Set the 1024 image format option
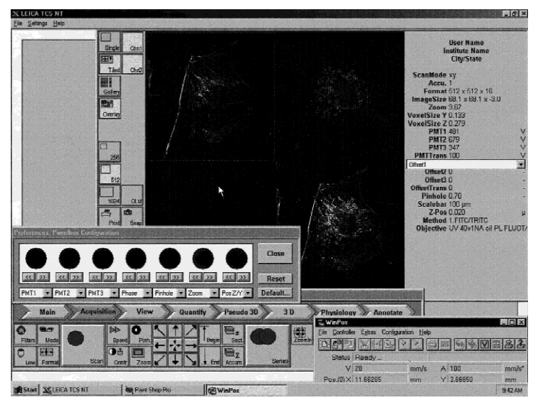 point(109,194)
